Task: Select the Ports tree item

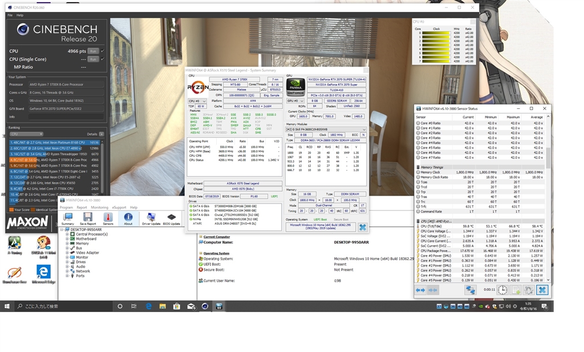Action: [80, 276]
